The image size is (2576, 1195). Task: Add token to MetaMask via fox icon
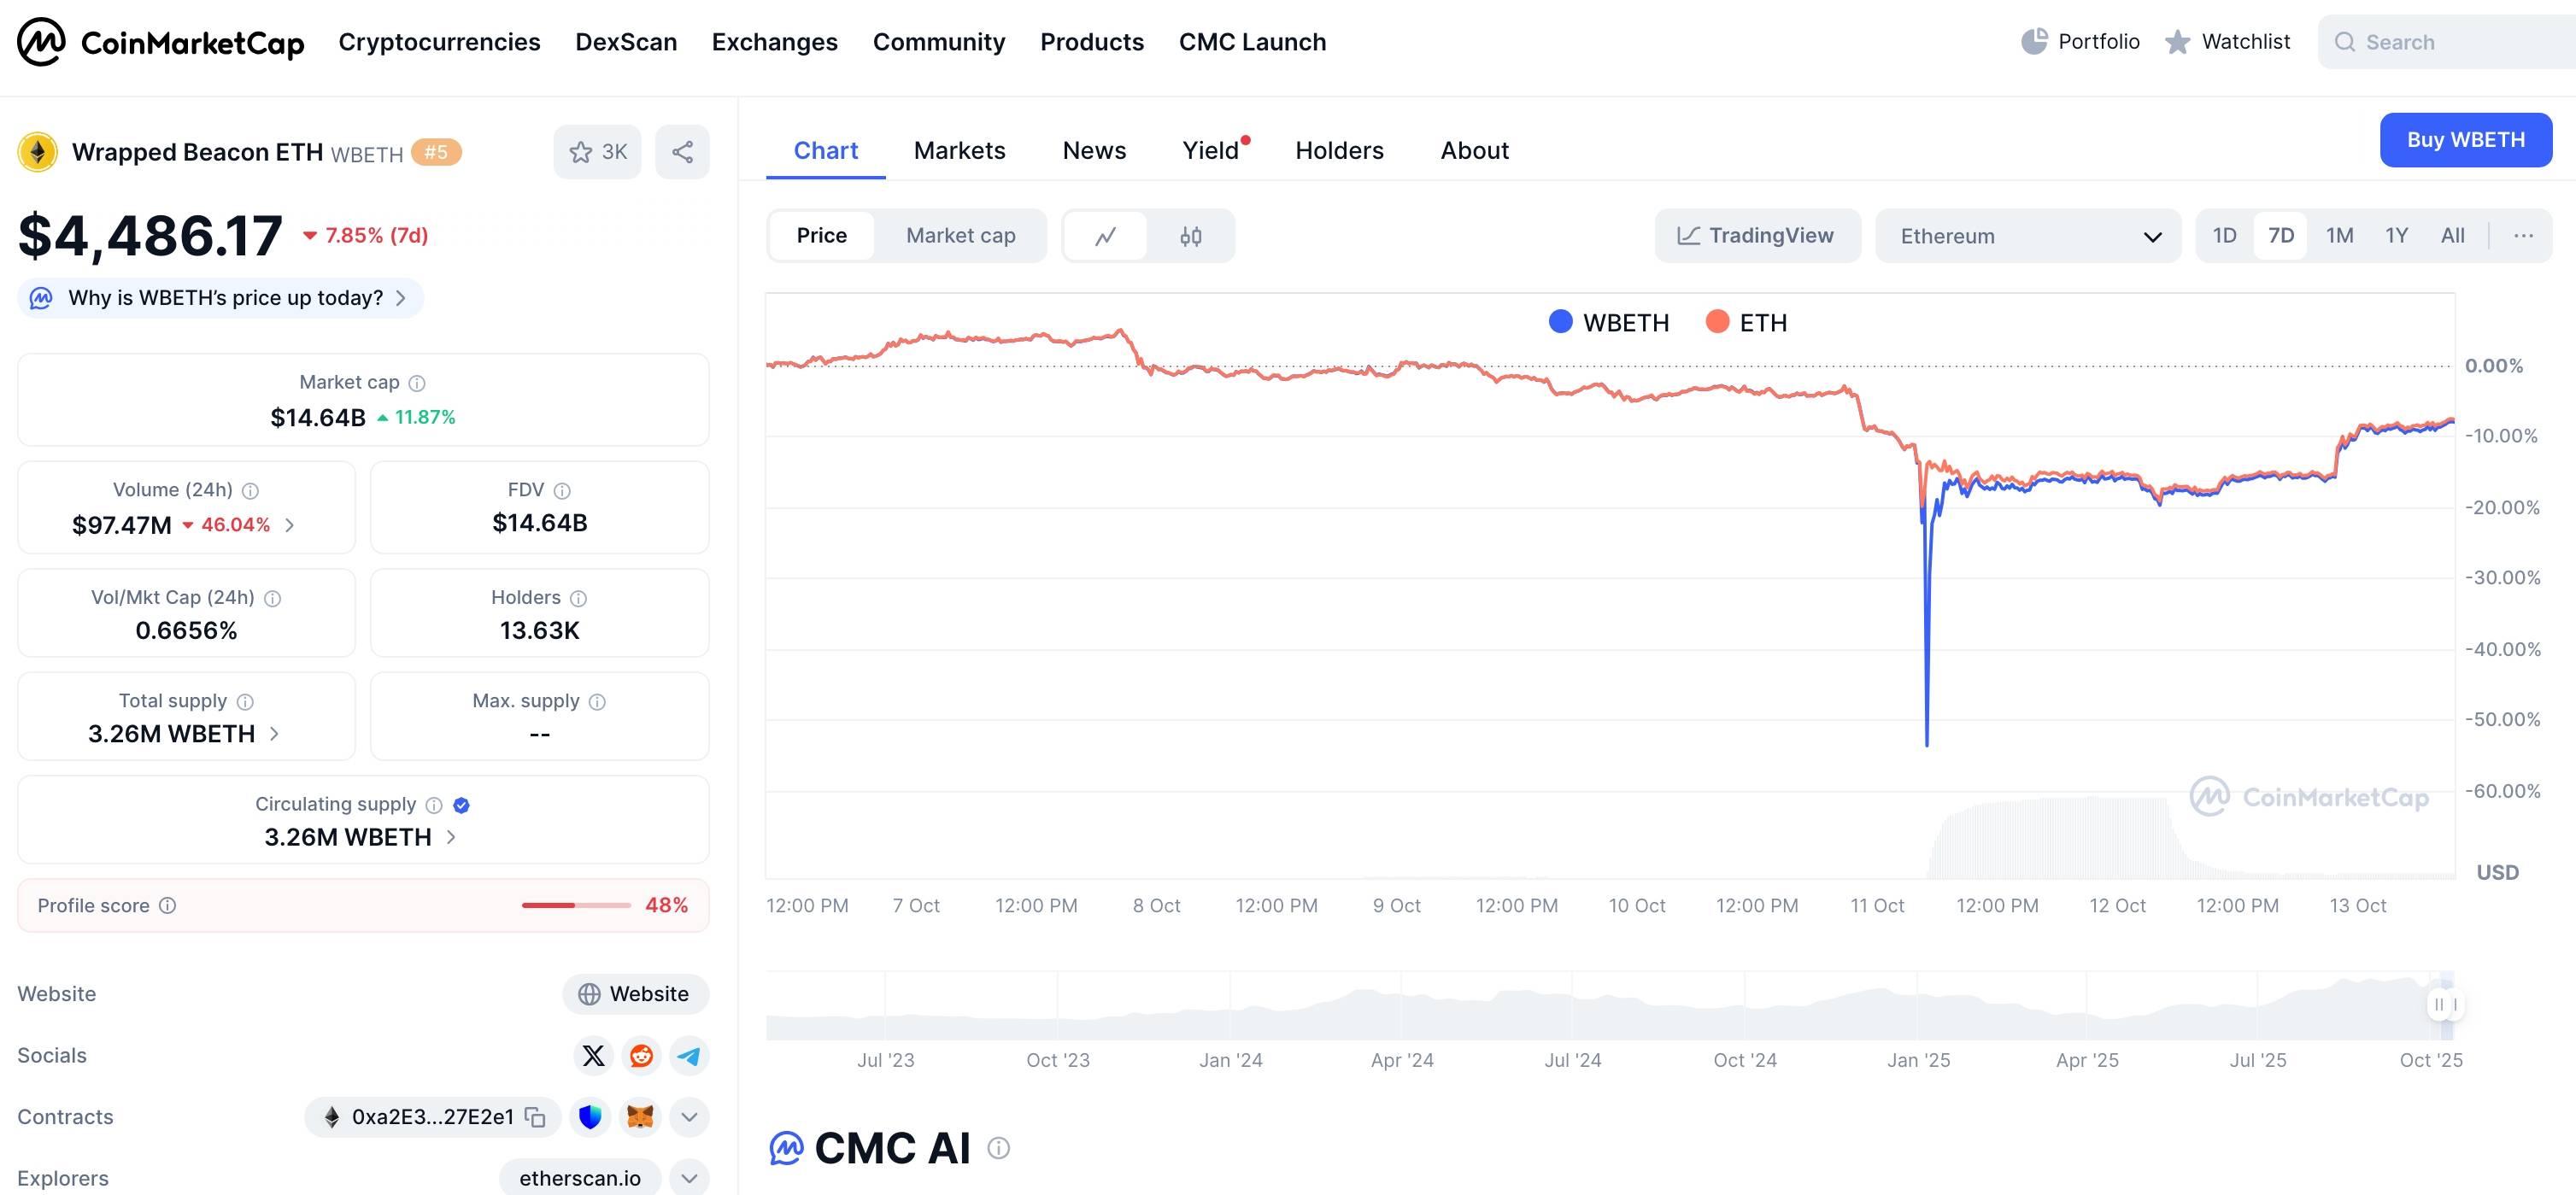pos(640,1117)
